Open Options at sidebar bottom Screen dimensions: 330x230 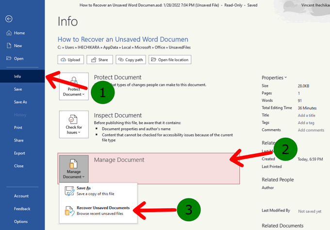coord(21,221)
